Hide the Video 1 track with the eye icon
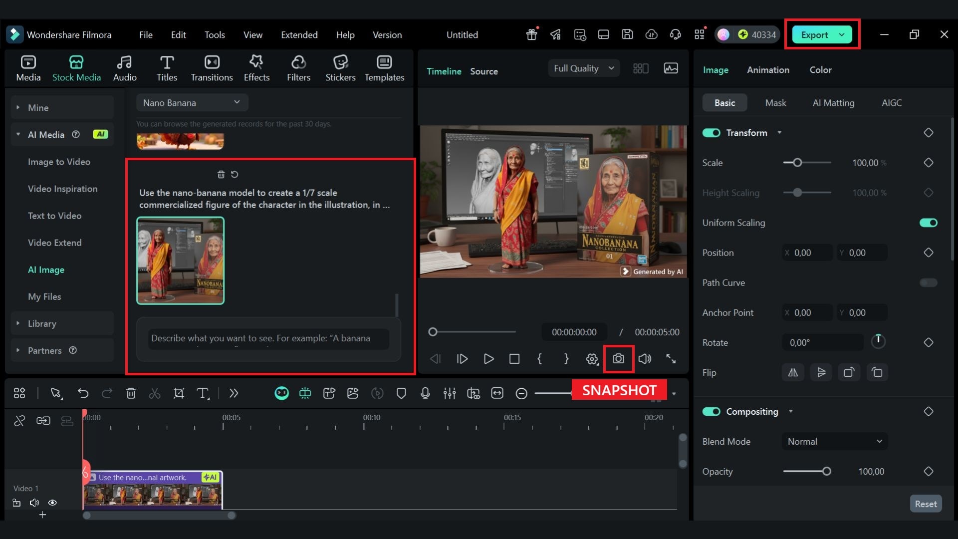The height and width of the screenshot is (539, 958). tap(52, 503)
